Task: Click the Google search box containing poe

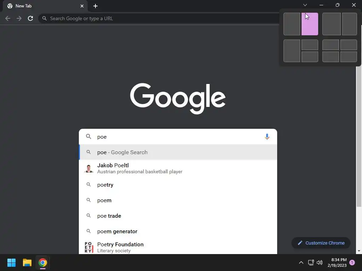Action: 178,137
